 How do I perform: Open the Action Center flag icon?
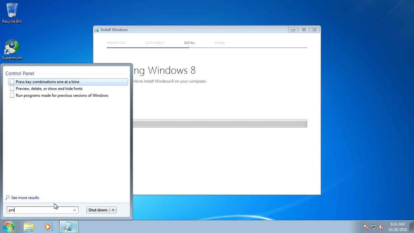(366, 227)
